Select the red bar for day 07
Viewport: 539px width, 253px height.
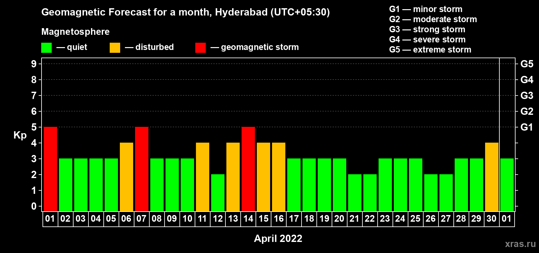[x=142, y=169]
